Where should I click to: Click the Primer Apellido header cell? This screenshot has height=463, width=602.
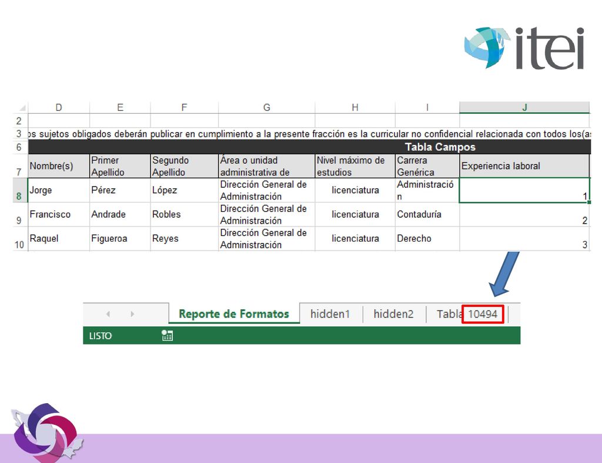coord(120,166)
